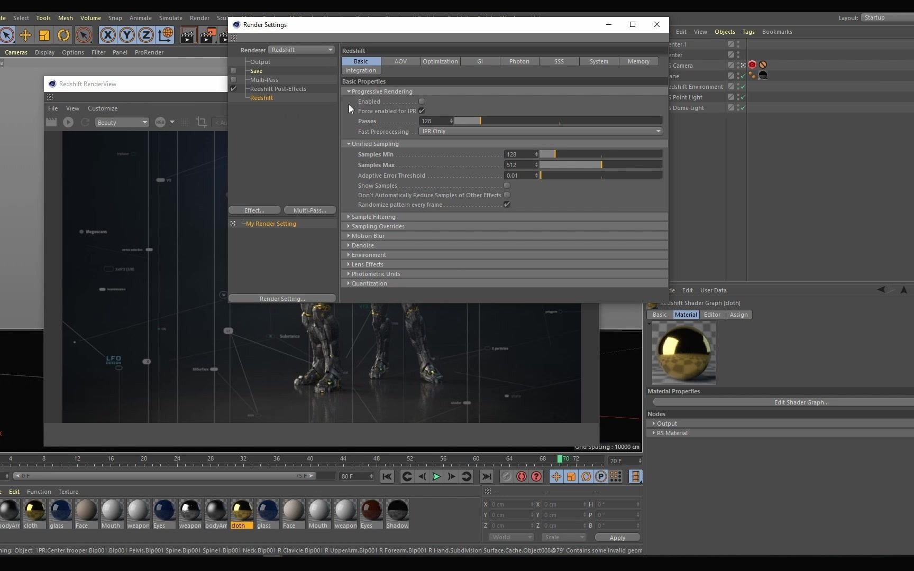The height and width of the screenshot is (571, 914).
Task: Open the ProRender menu in the viewport
Action: tap(149, 52)
